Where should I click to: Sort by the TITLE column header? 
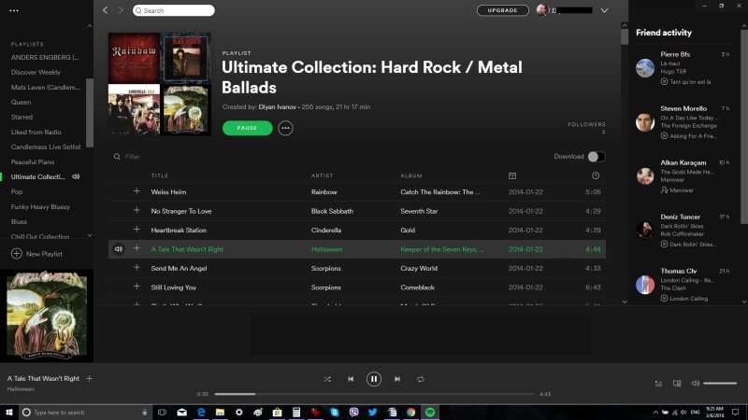(x=160, y=175)
